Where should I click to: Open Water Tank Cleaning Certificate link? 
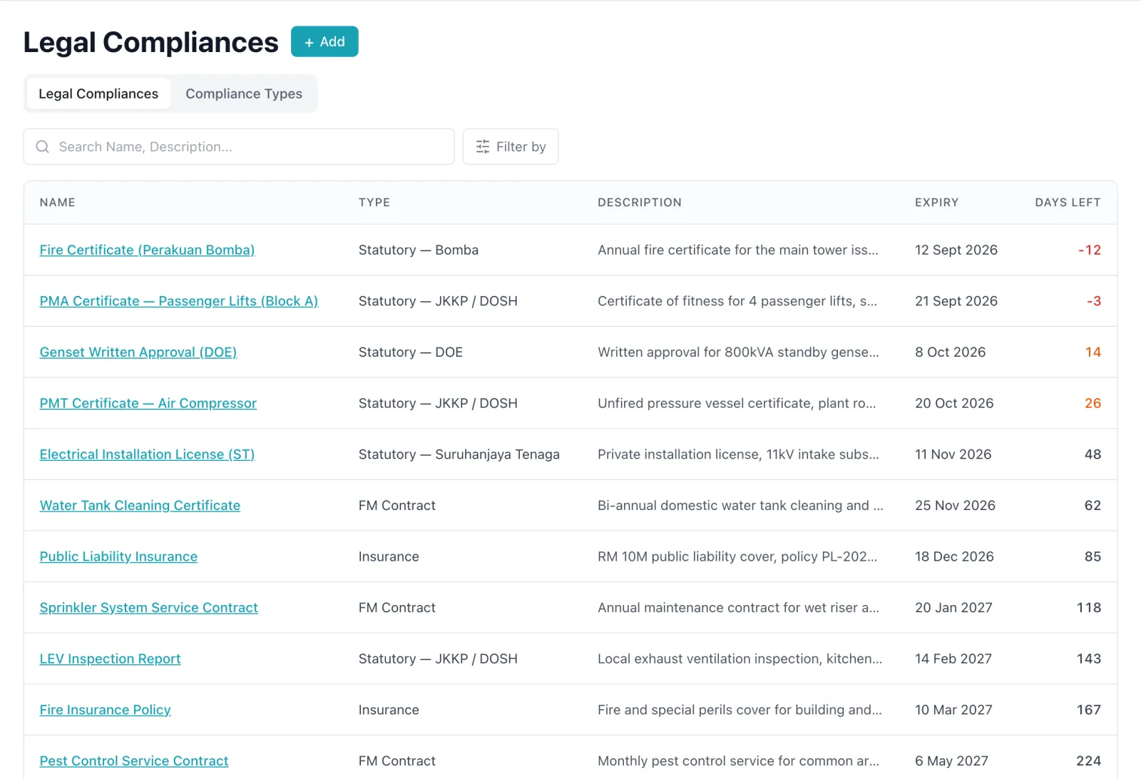(140, 505)
